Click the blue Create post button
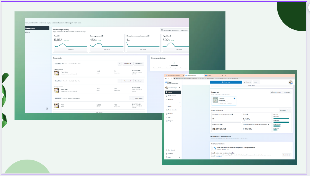Image resolution: width=310 pixels, height=176 pixels. (x=226, y=82)
